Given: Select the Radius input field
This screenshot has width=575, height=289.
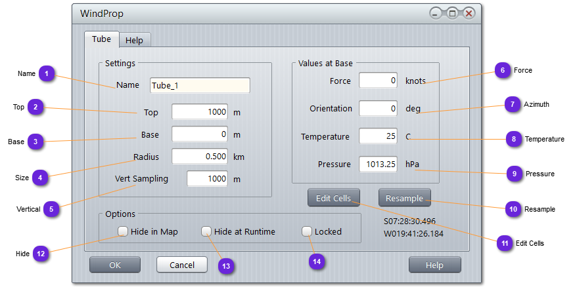Looking at the screenshot, I should 200,157.
